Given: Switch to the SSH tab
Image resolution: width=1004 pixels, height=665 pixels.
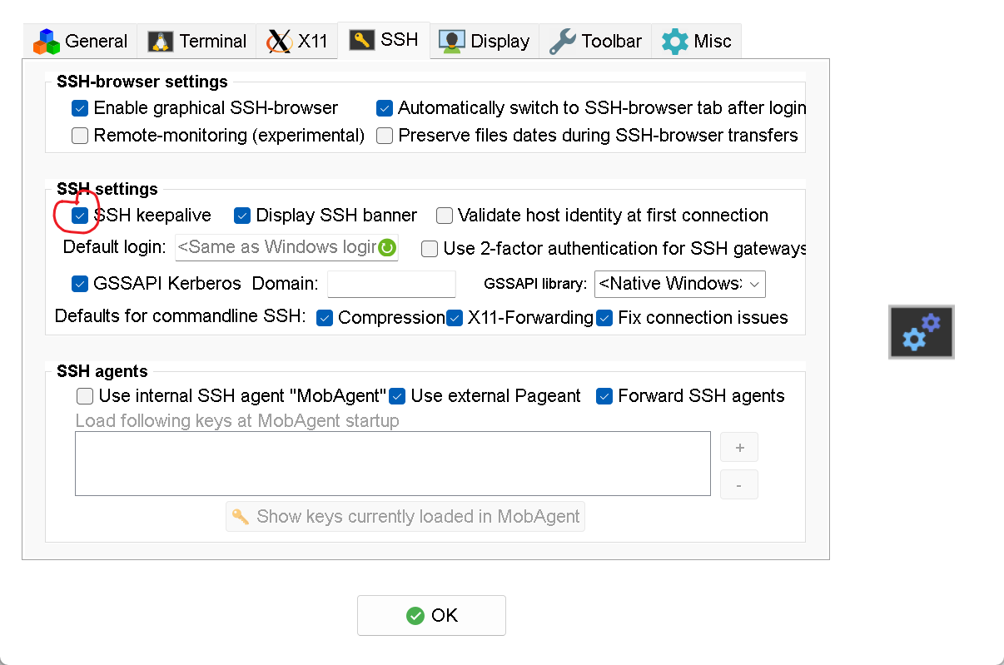Looking at the screenshot, I should (x=384, y=40).
